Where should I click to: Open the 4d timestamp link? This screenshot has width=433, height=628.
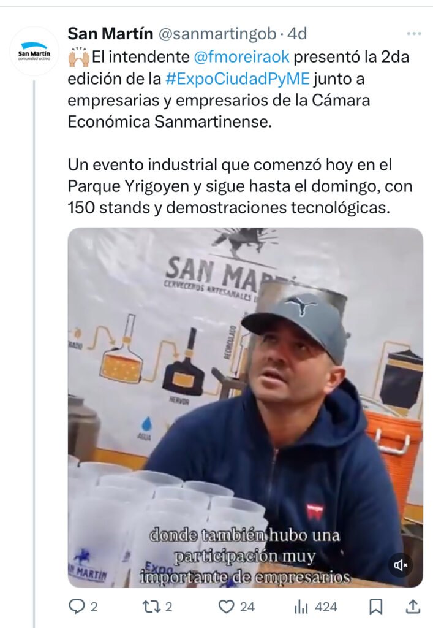[297, 34]
